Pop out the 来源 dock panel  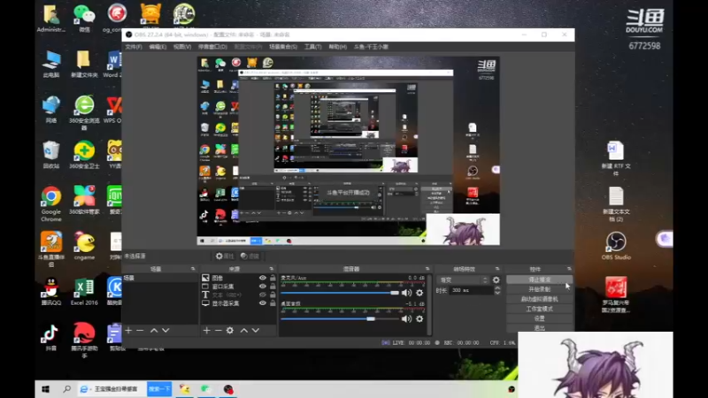pyautogui.click(x=272, y=269)
